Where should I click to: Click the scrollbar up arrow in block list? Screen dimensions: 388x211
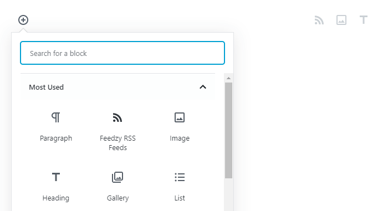[x=228, y=78]
